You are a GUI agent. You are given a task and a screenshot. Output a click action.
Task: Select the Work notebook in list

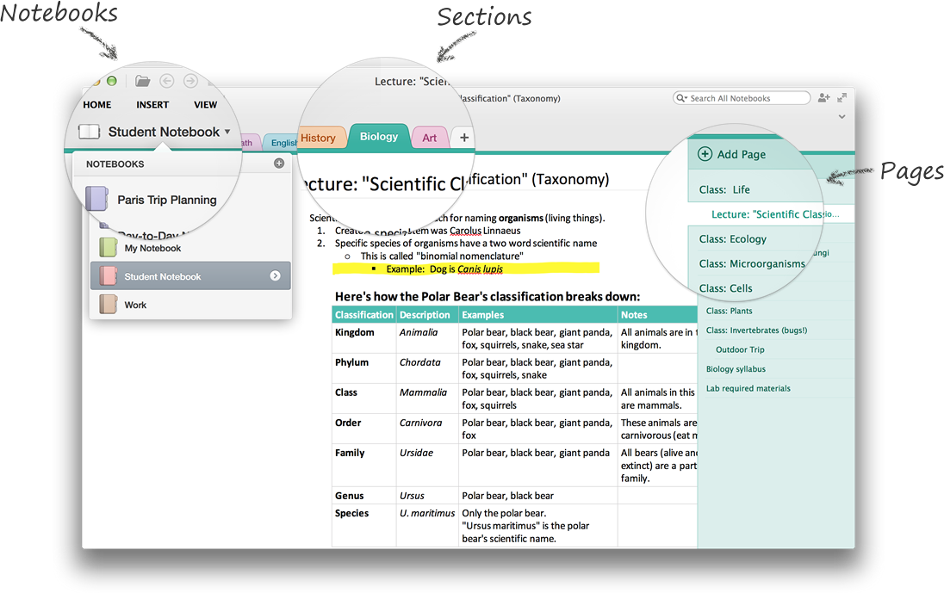135,305
